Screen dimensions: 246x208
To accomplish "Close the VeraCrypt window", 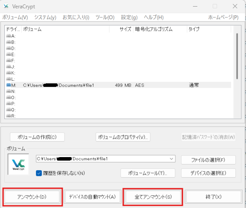I will [x=235, y=6].
